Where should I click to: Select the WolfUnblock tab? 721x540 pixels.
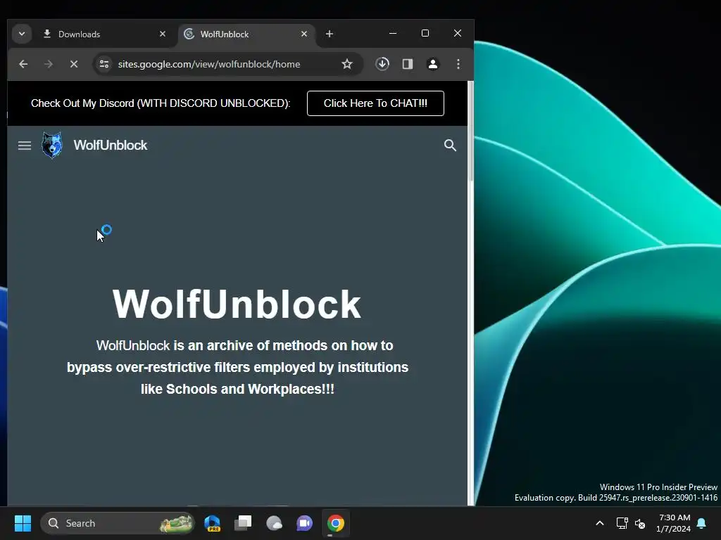247,34
